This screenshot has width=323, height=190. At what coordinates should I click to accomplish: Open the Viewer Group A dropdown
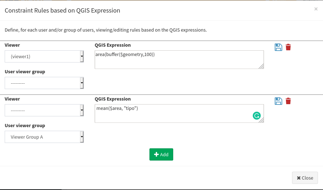[44, 137]
